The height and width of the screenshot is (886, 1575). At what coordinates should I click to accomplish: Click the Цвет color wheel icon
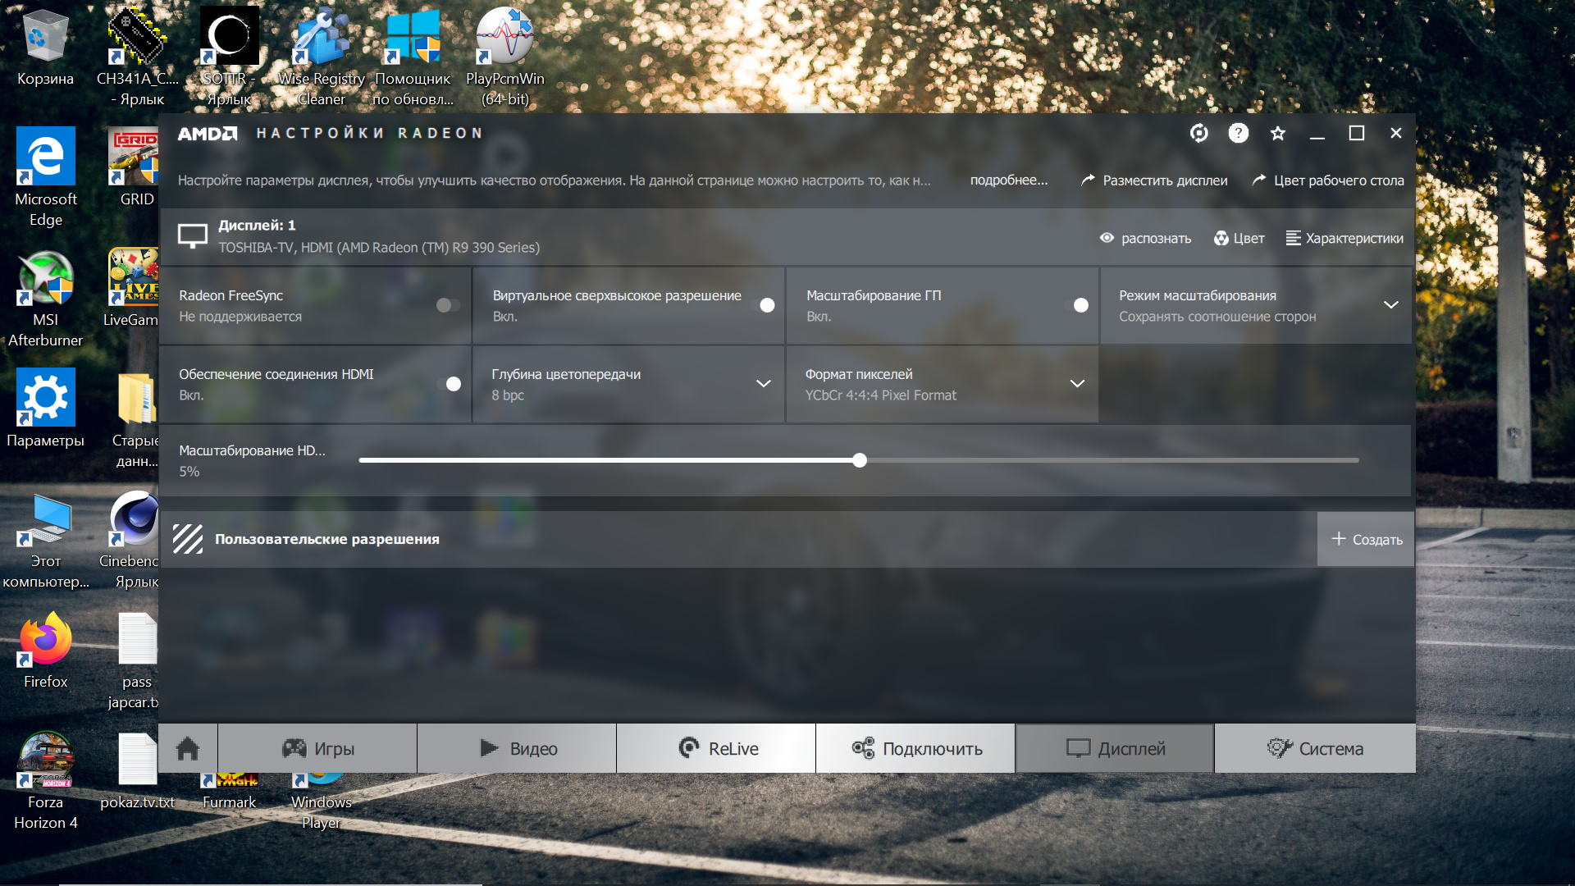[1221, 238]
